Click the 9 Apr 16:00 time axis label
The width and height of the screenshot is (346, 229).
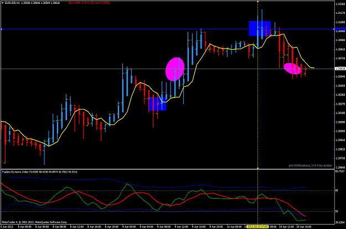tap(198, 227)
